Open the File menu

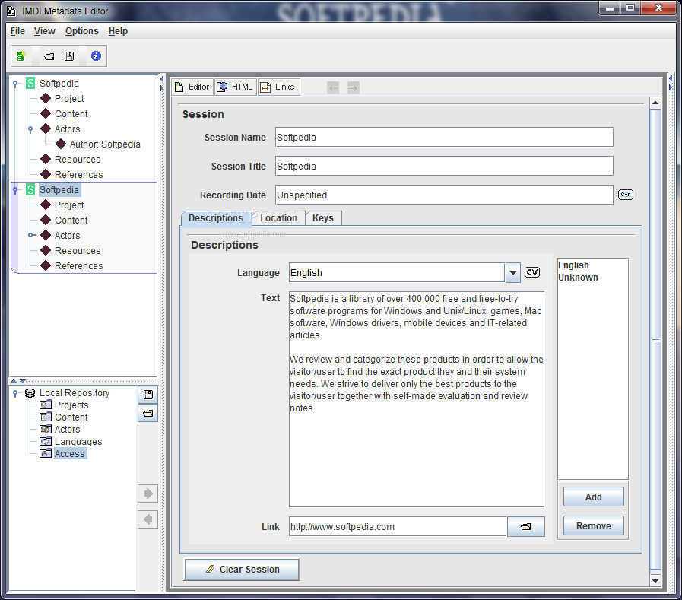click(17, 31)
